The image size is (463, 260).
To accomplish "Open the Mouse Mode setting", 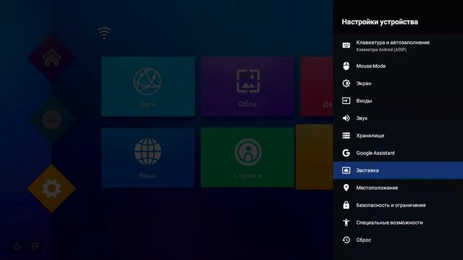I will tap(398, 66).
